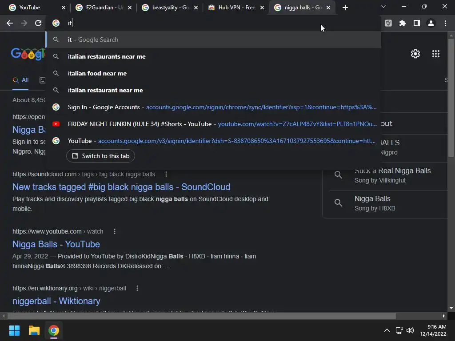This screenshot has width=455, height=341.
Task: Open Chrome three-dot menu
Action: (445, 23)
